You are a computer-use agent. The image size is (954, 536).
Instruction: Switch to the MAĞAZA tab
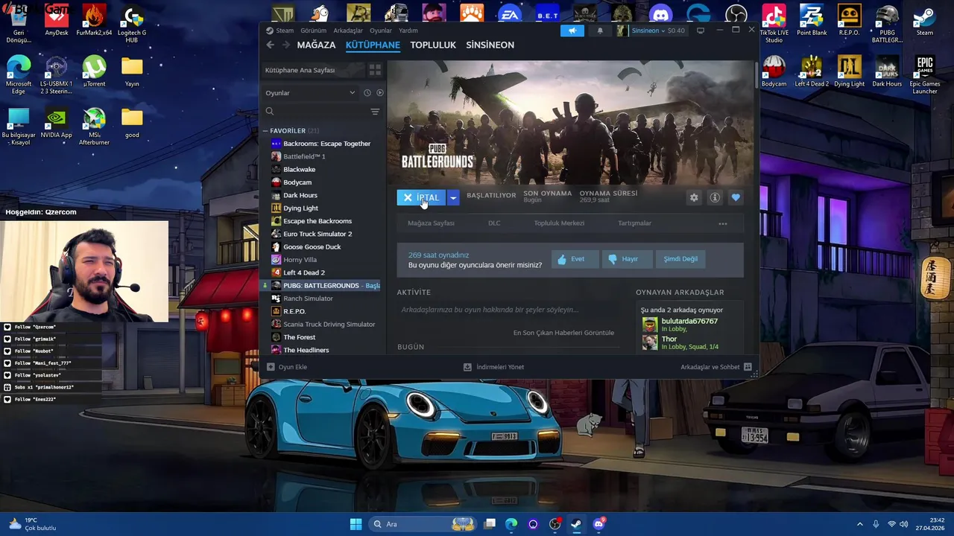[316, 45]
